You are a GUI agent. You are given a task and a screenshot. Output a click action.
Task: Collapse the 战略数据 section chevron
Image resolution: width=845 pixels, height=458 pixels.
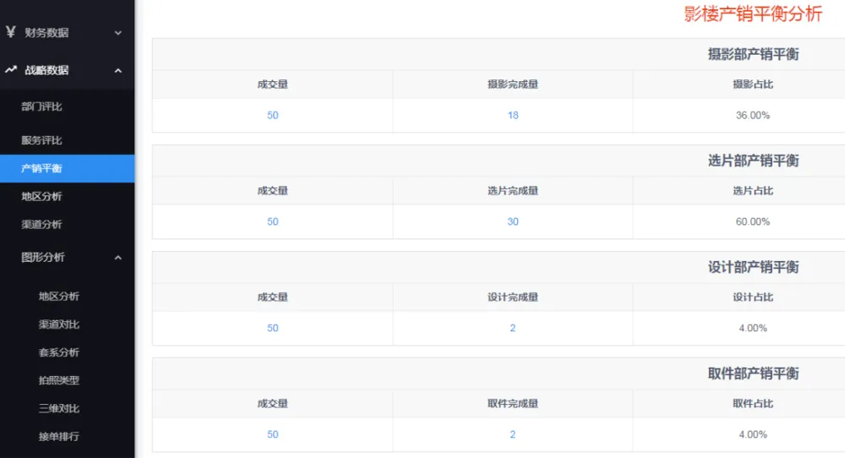pos(118,70)
